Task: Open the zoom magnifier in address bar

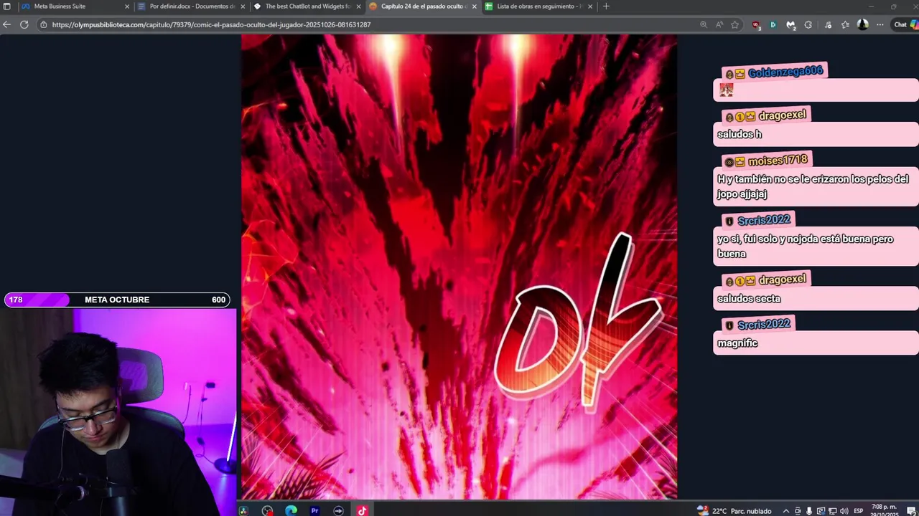Action: tap(704, 24)
